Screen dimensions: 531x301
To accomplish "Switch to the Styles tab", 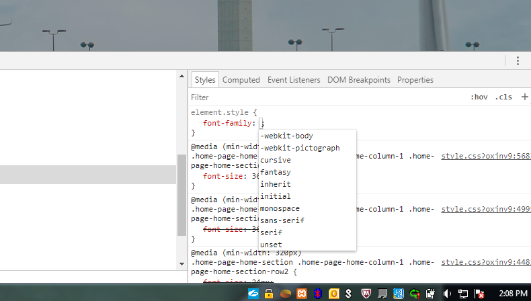I will tap(205, 80).
